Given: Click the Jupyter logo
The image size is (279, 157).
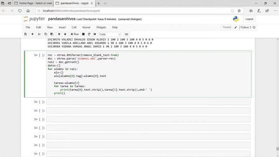Looking at the screenshot, I should point(34,19).
